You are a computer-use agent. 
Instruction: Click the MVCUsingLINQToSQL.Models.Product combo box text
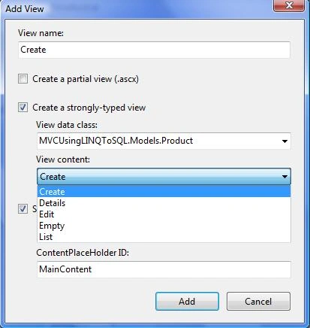[116, 141]
